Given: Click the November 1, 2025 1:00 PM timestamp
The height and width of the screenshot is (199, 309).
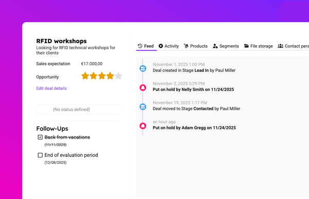Looking at the screenshot, I should tap(179, 65).
